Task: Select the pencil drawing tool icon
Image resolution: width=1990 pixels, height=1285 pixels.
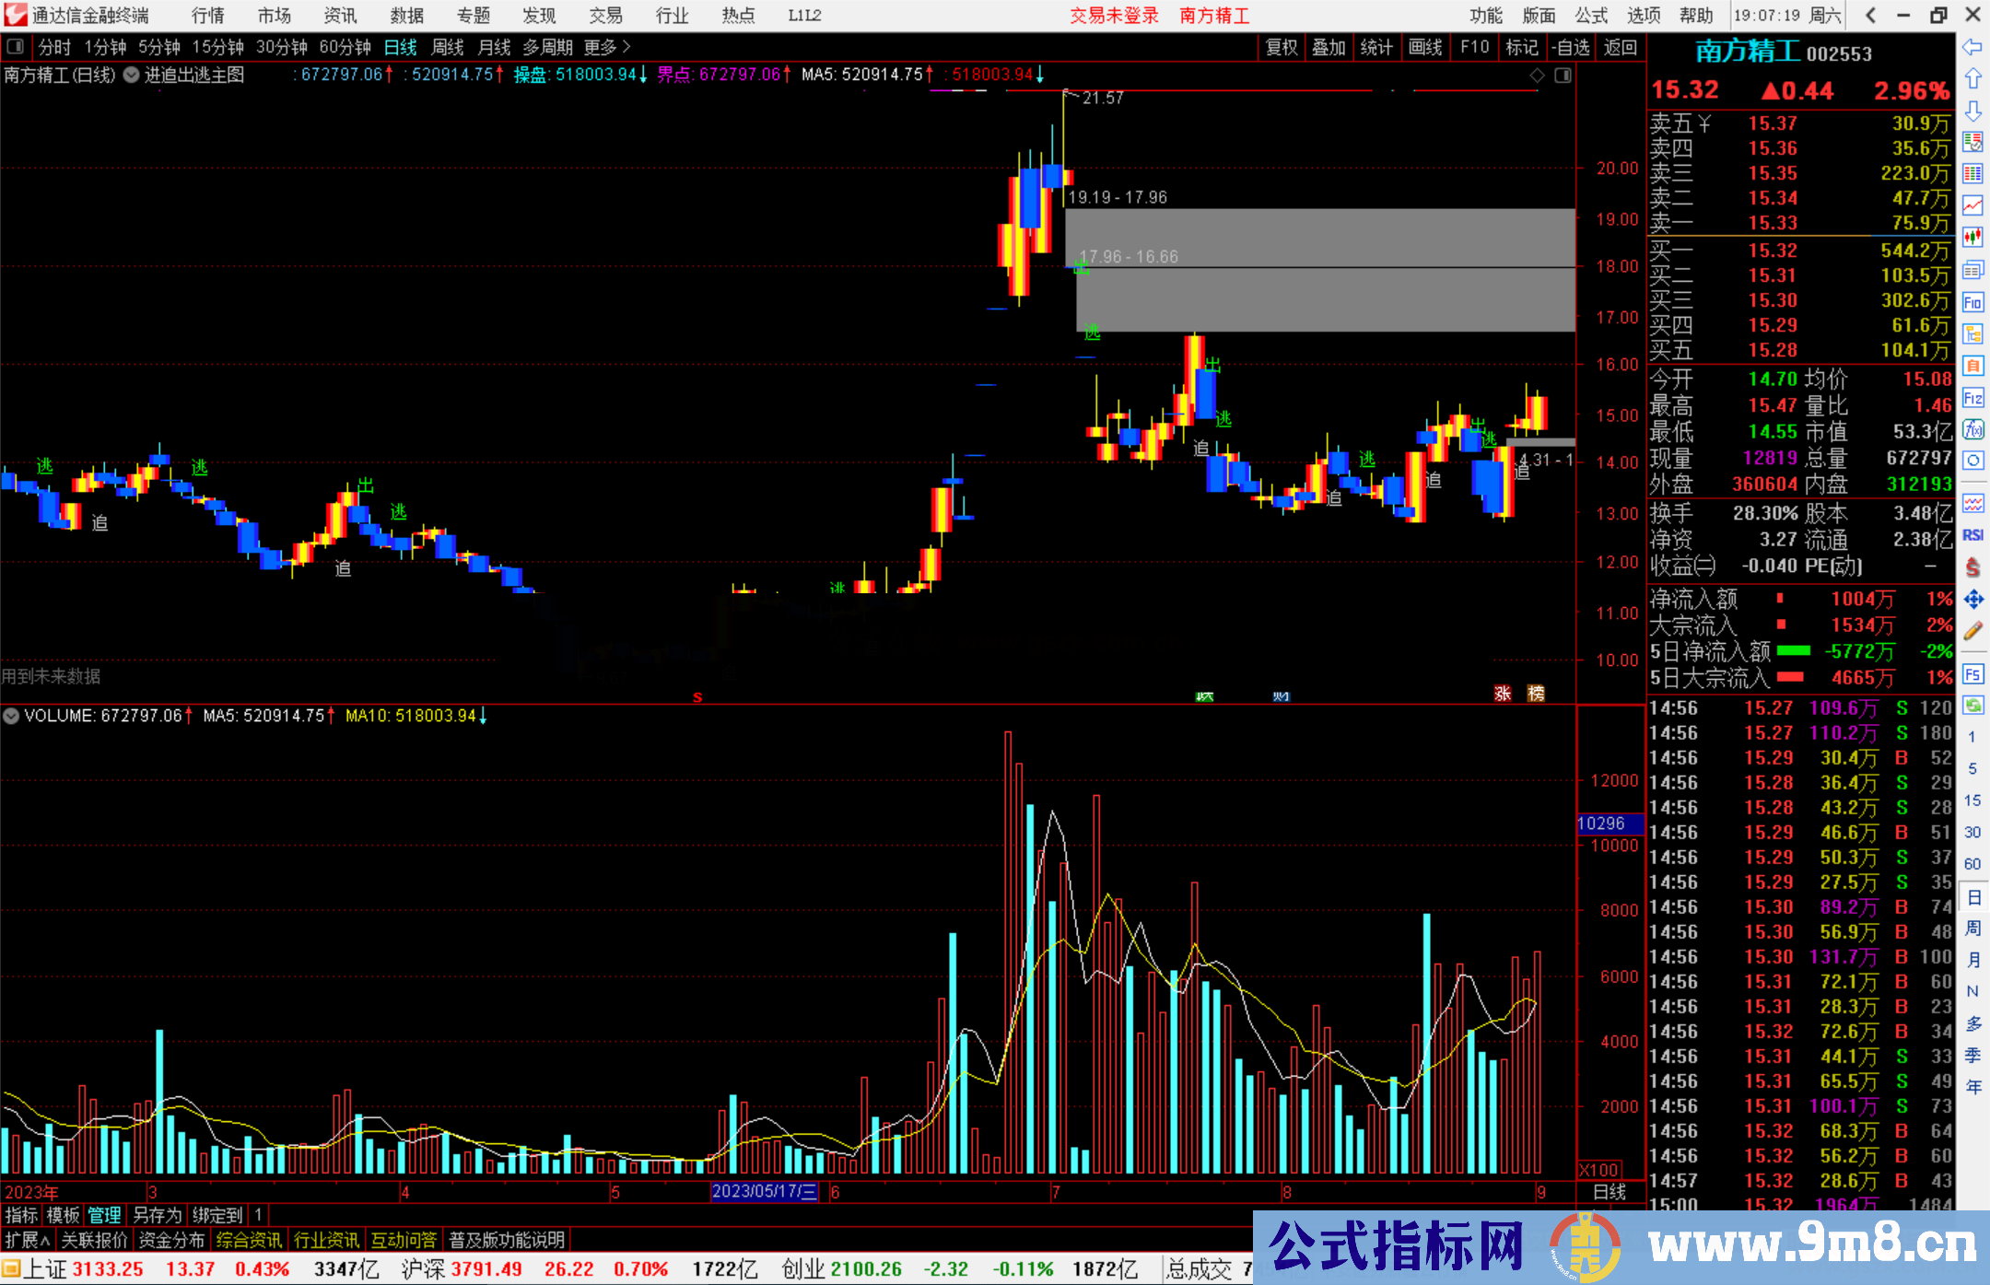Action: point(1972,632)
